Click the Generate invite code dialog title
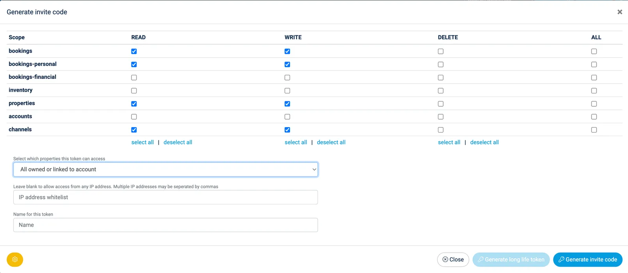 pyautogui.click(x=37, y=12)
